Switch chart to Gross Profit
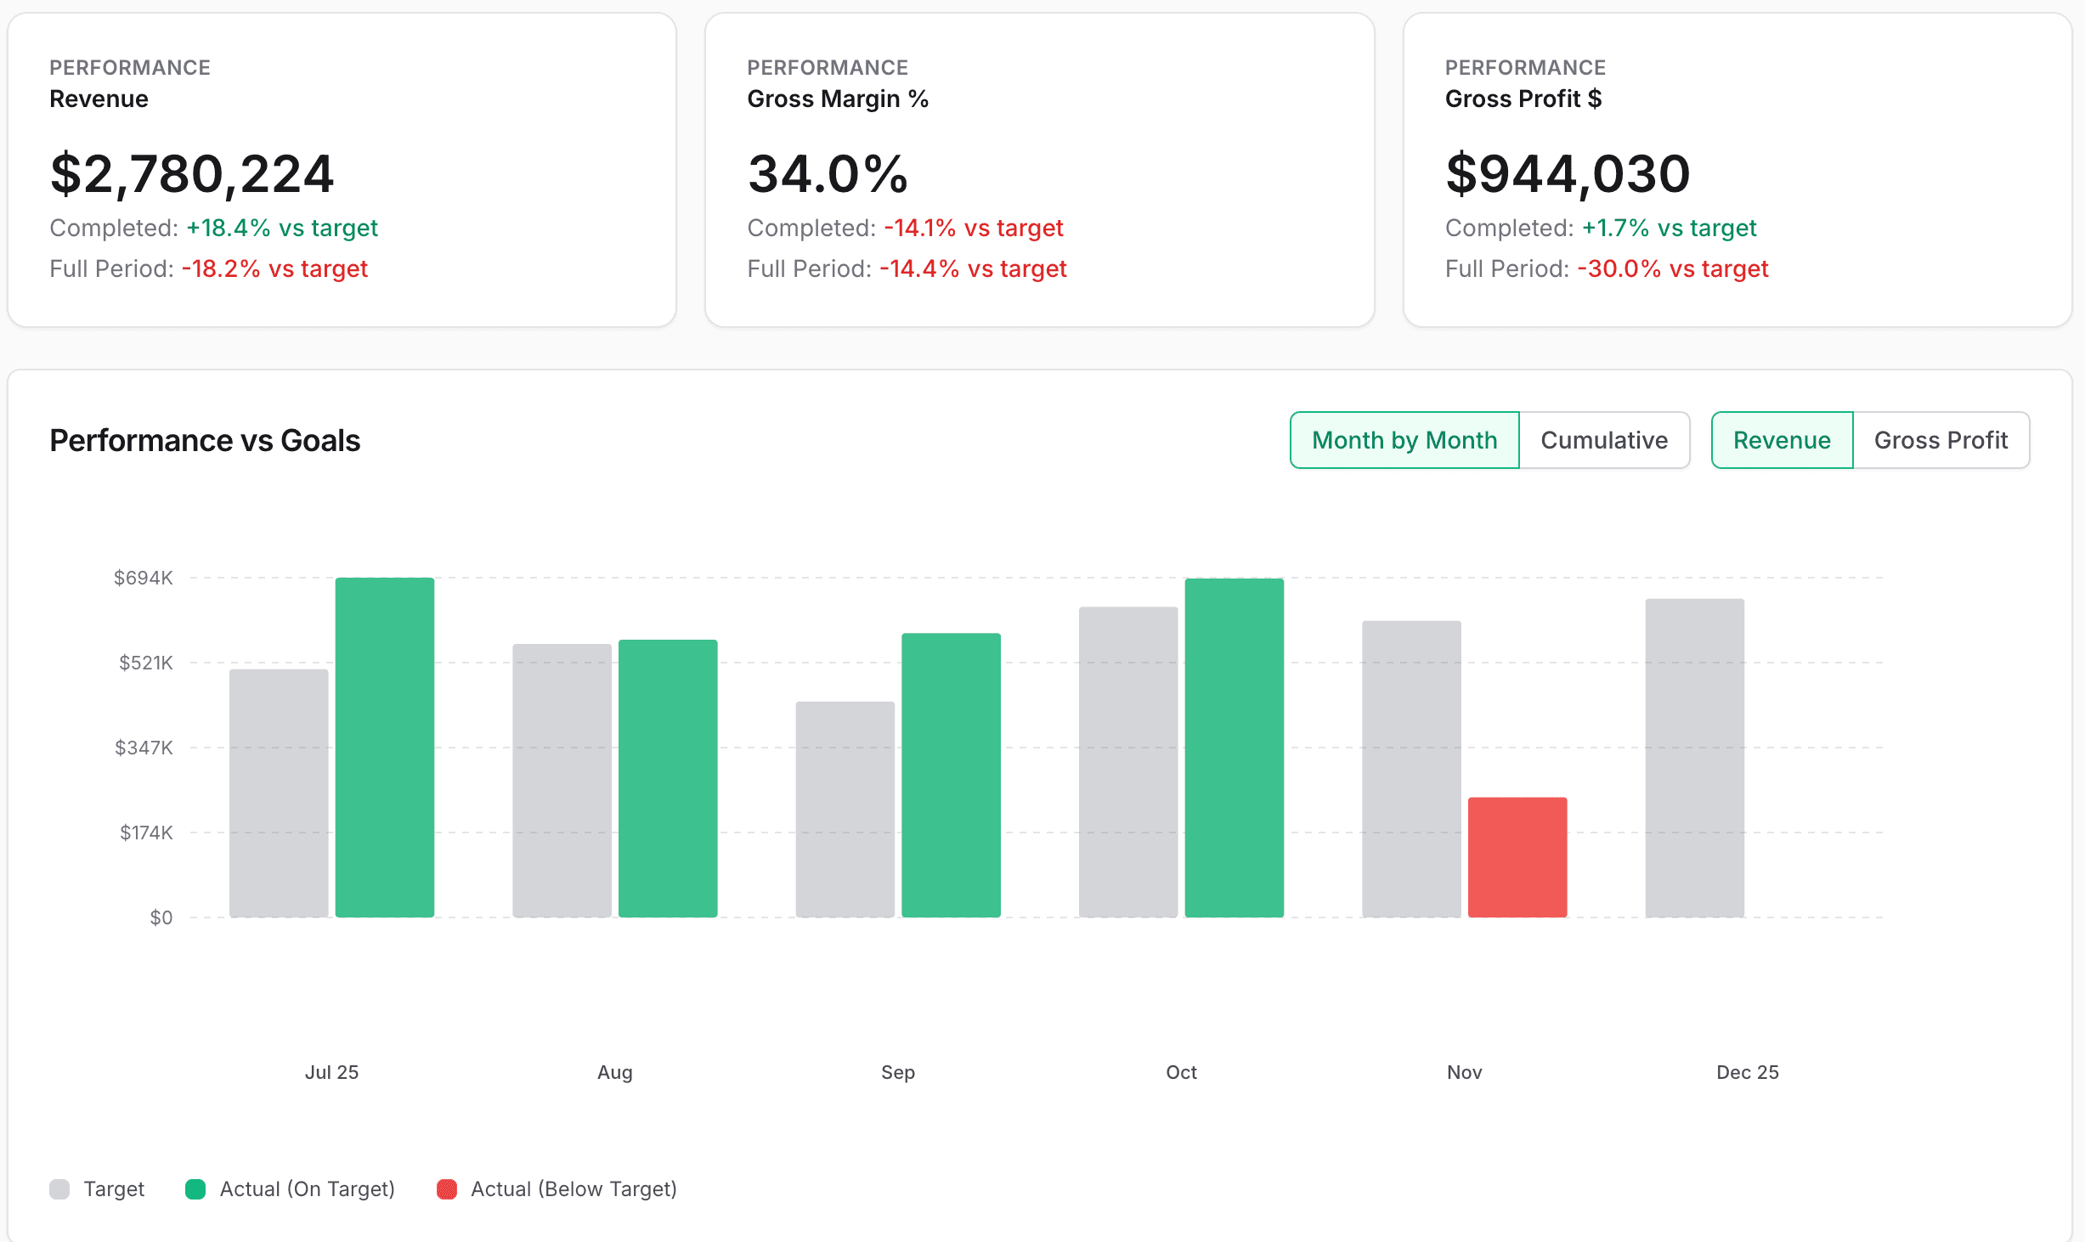 [1941, 440]
